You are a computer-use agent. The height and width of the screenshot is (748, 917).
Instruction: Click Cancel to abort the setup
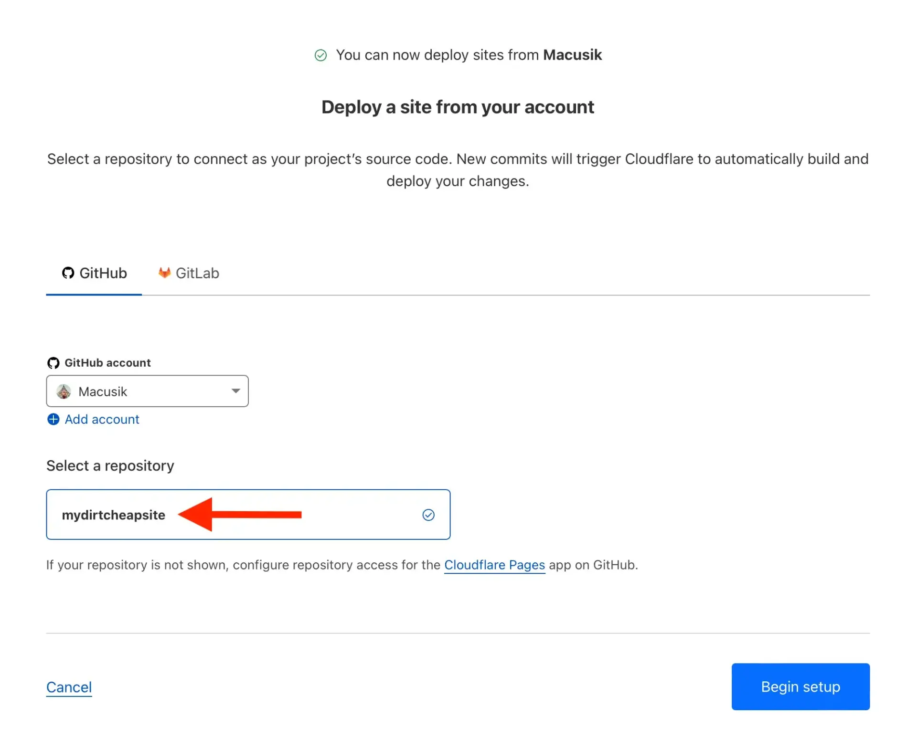pyautogui.click(x=69, y=687)
